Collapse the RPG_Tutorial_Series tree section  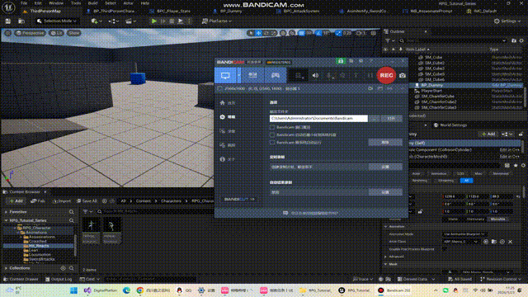click(x=6, y=220)
